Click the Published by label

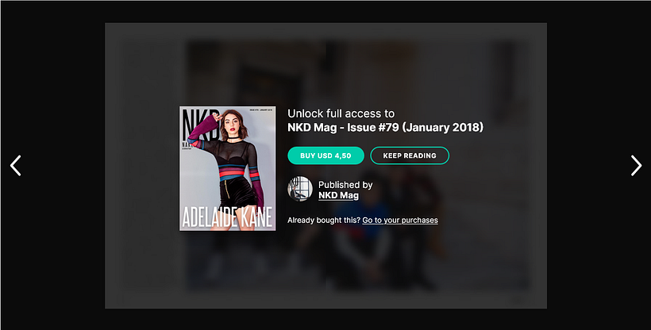pyautogui.click(x=345, y=185)
